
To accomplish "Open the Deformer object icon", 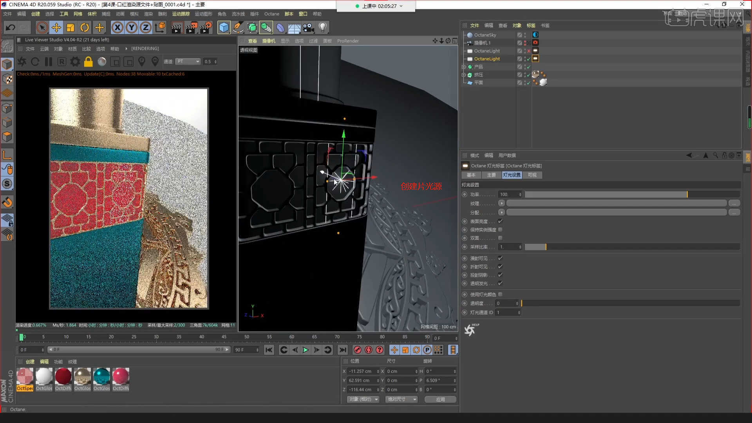I will [x=280, y=27].
